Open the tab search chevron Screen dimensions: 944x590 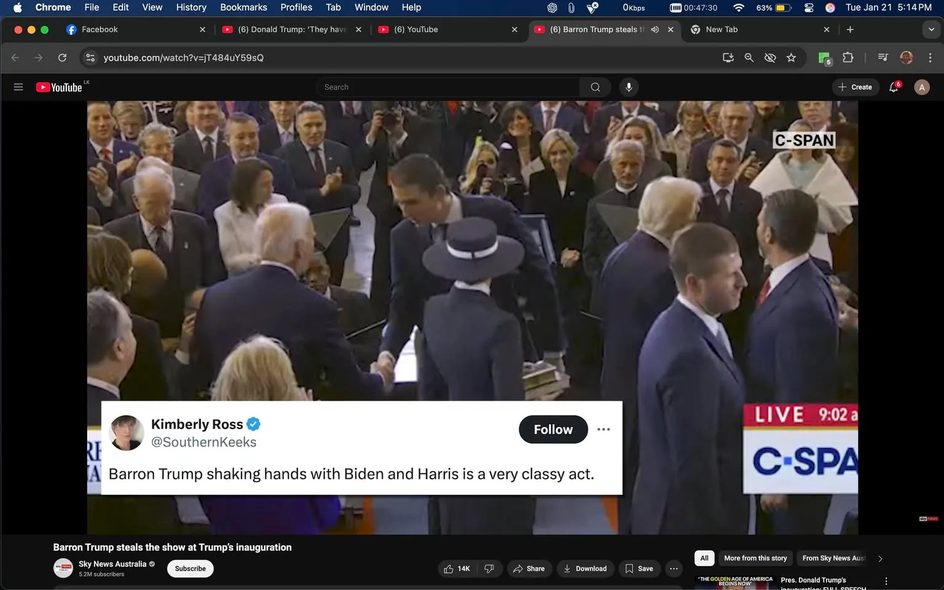[932, 29]
